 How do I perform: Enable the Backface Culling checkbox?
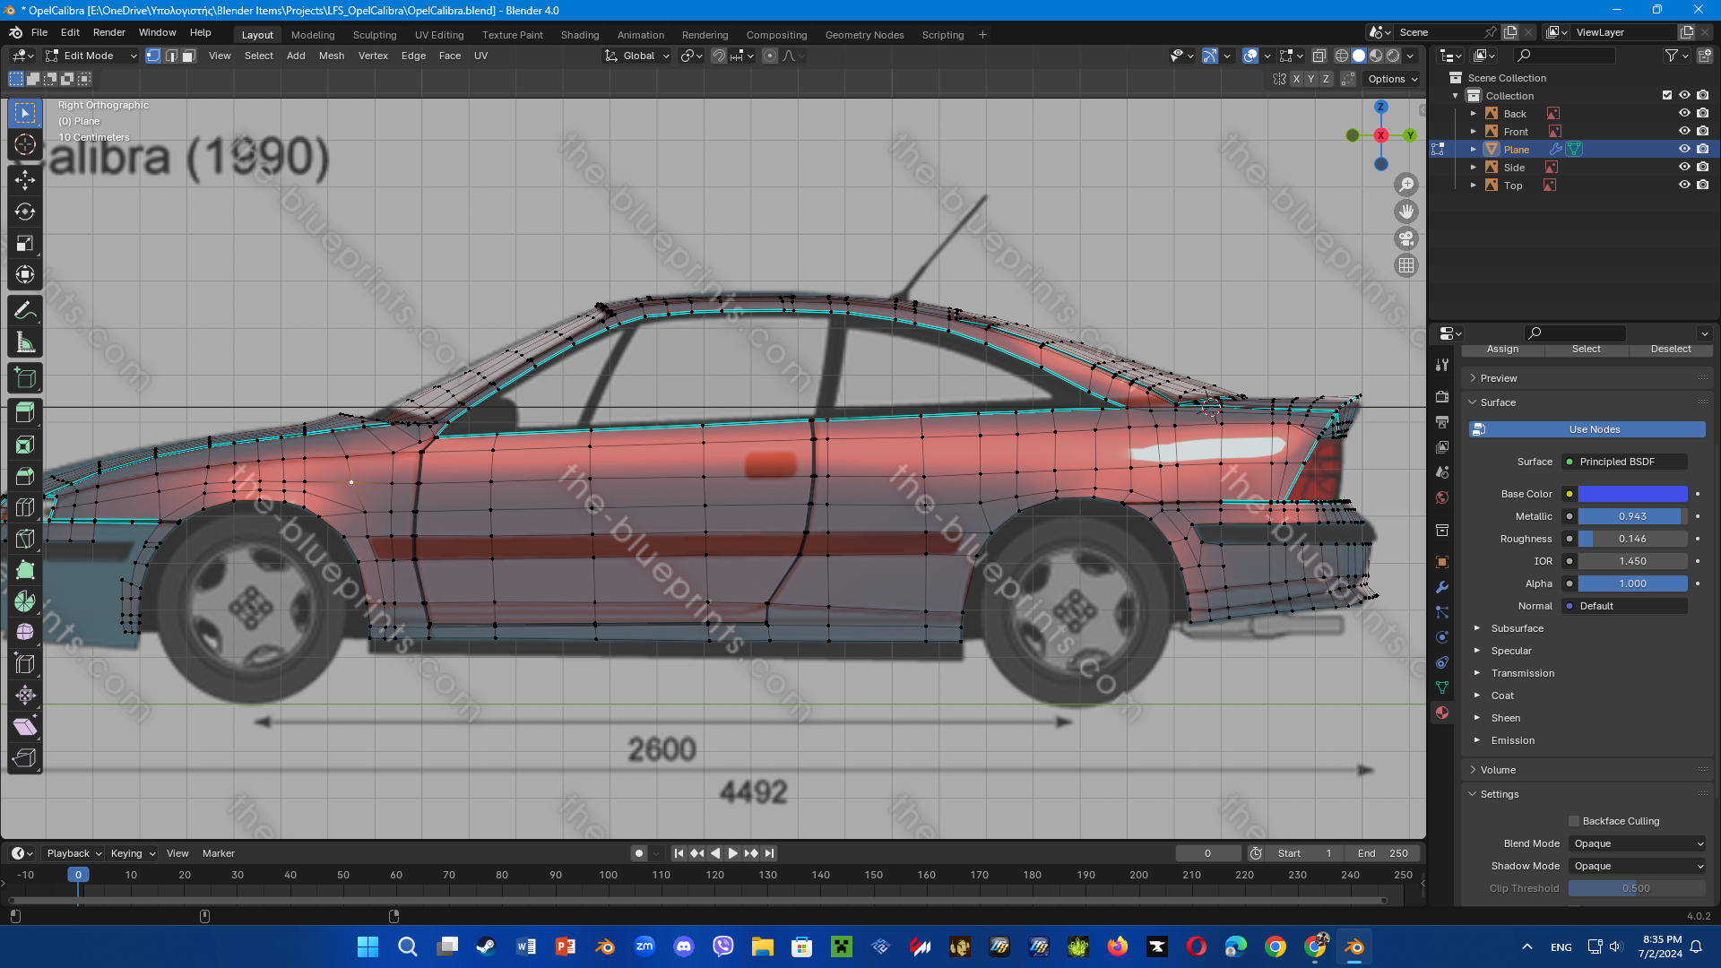(x=1573, y=821)
